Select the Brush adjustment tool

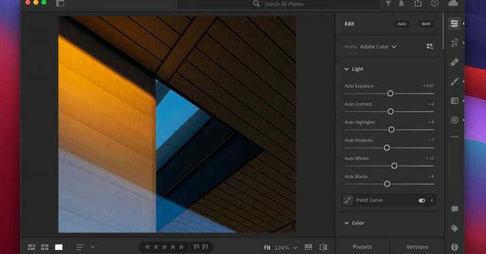pos(454,82)
